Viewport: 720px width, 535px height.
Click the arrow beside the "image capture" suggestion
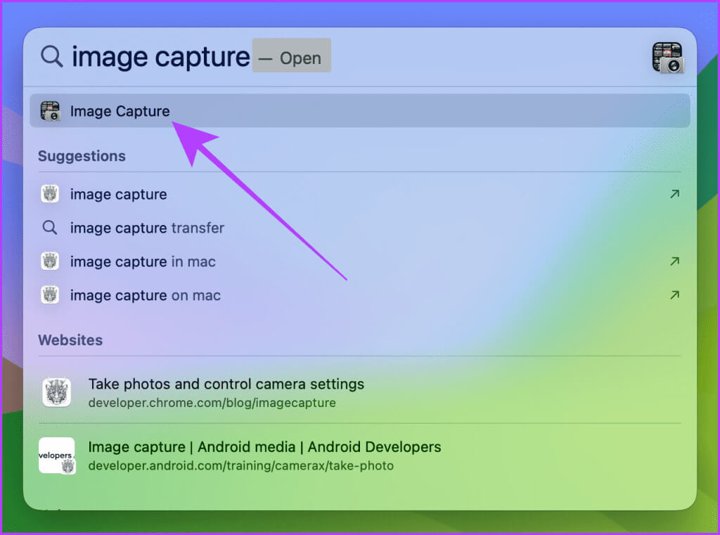[674, 194]
